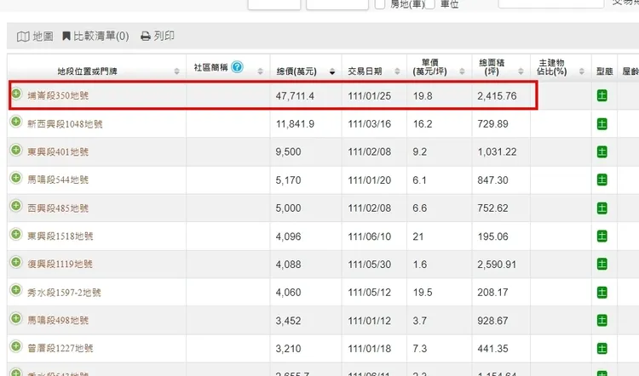639x376 pixels.
Task: Open the 新西興段1048地號 link
Action: pos(65,123)
